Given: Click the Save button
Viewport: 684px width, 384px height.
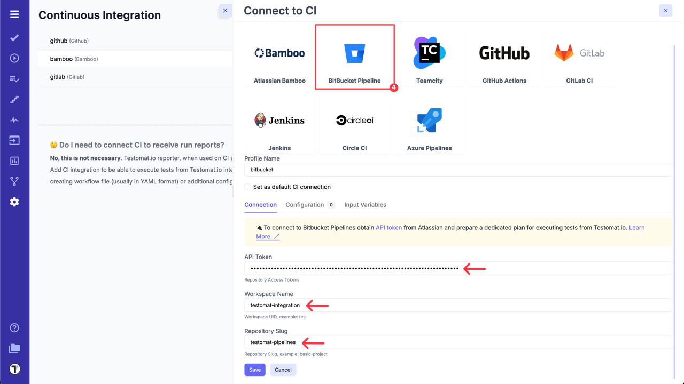Looking at the screenshot, I should coord(254,370).
